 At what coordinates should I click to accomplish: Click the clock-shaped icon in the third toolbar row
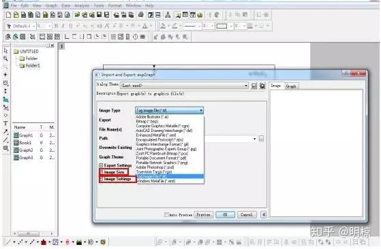point(136,37)
